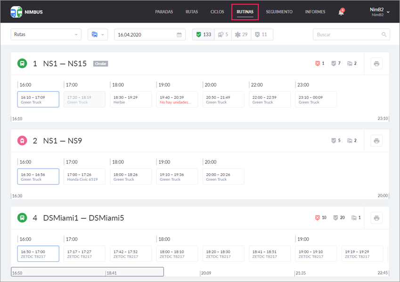Toggle the shield filter showing 11
The height and width of the screenshot is (282, 400).
tap(261, 35)
